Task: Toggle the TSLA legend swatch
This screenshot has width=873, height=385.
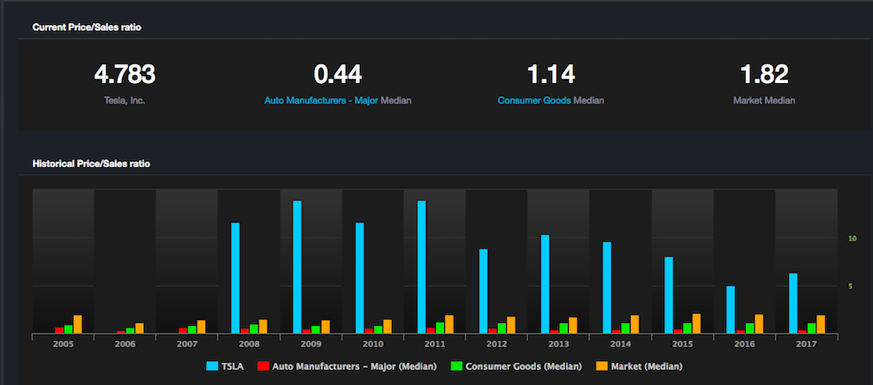Action: pos(214,366)
